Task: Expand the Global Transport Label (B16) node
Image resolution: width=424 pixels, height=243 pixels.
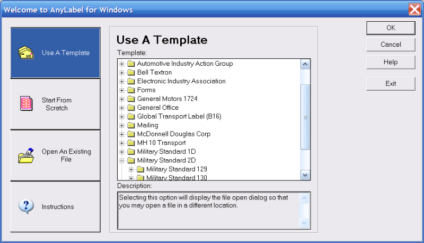Action: click(122, 117)
